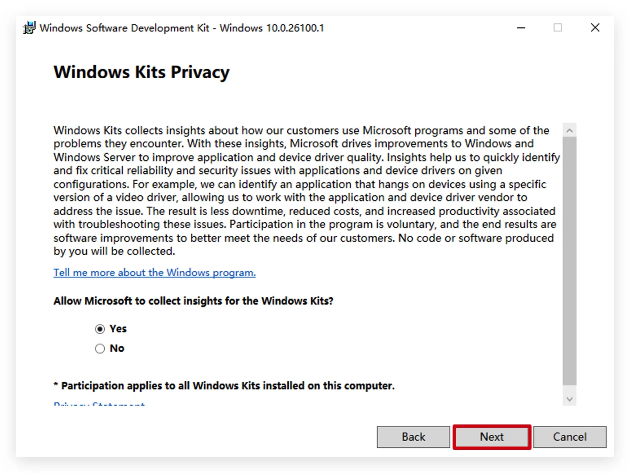Click the window title bar text
630x473 pixels.
(x=182, y=28)
